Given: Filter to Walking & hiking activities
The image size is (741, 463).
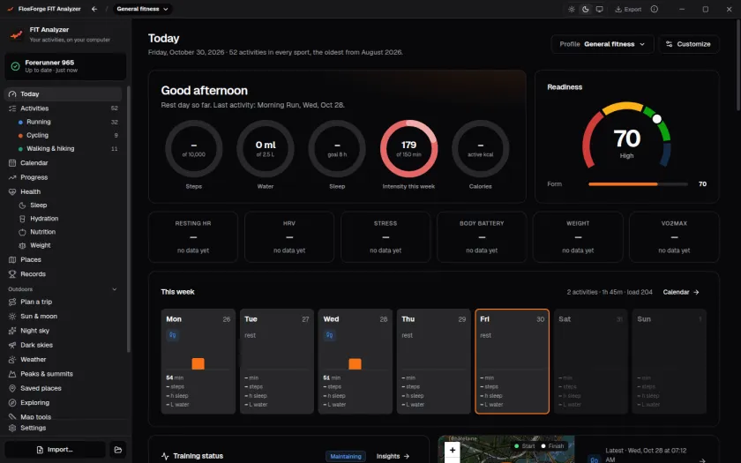Looking at the screenshot, I should tap(68, 148).
